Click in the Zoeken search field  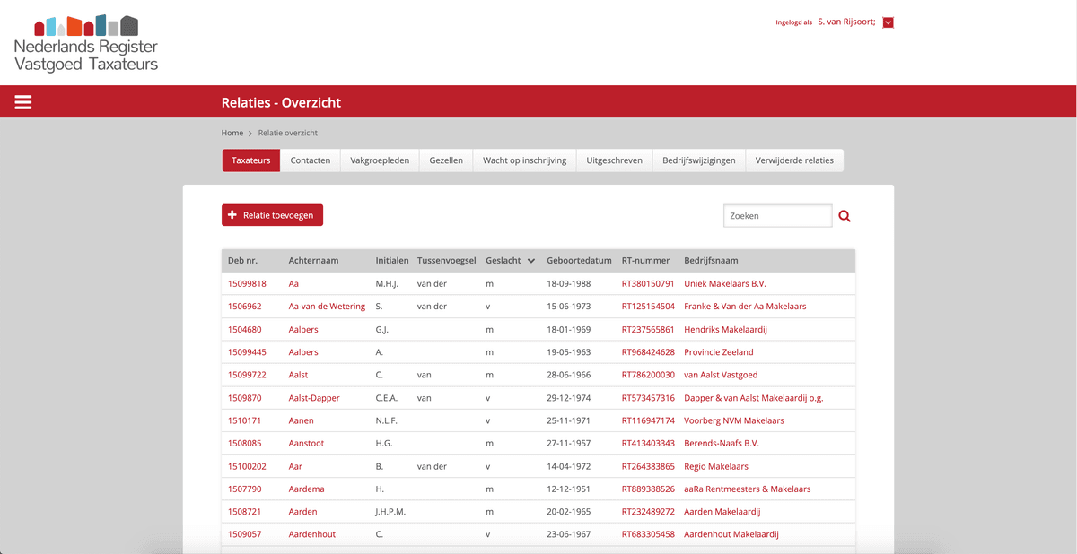coord(777,216)
